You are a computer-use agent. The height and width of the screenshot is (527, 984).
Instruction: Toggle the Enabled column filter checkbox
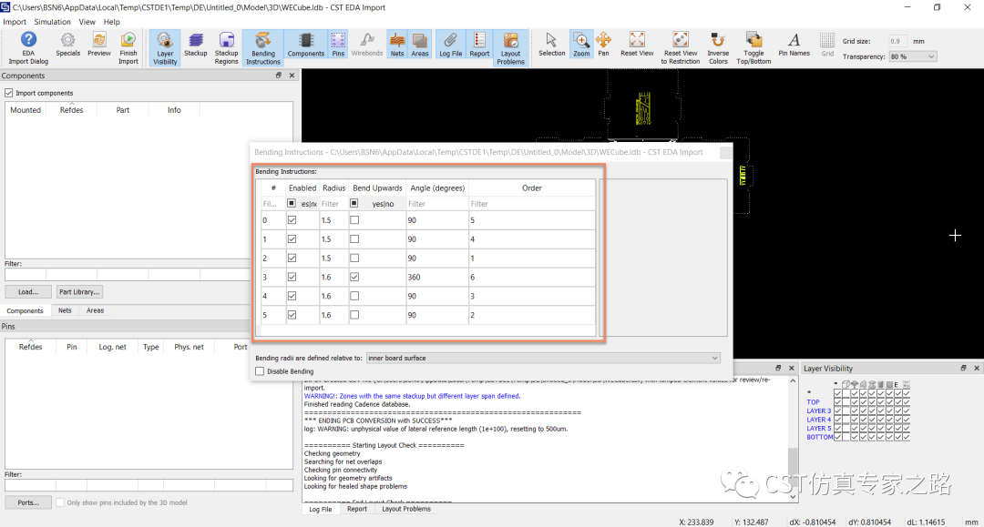pyautogui.click(x=292, y=203)
